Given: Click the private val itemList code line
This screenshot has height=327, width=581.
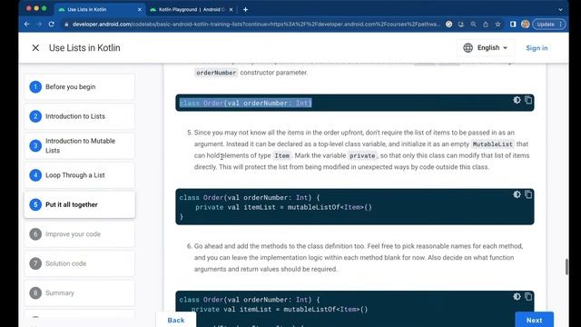Looking at the screenshot, I should click(x=283, y=207).
